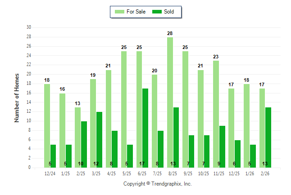
Task: Toggle the For Sale series legend label
Action: pyautogui.click(x=136, y=12)
